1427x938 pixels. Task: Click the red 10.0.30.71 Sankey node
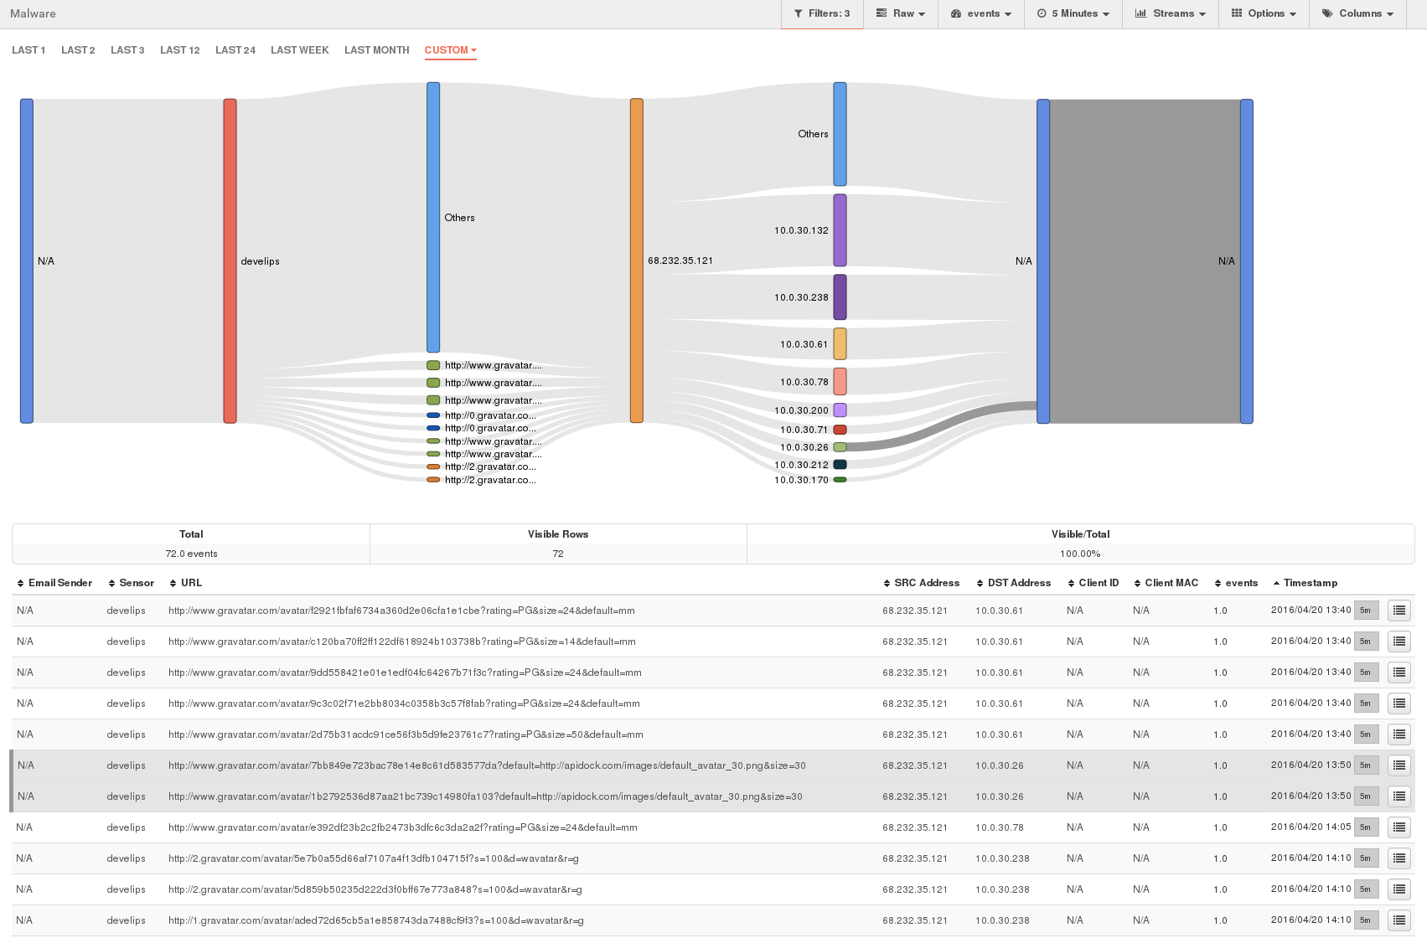840,430
